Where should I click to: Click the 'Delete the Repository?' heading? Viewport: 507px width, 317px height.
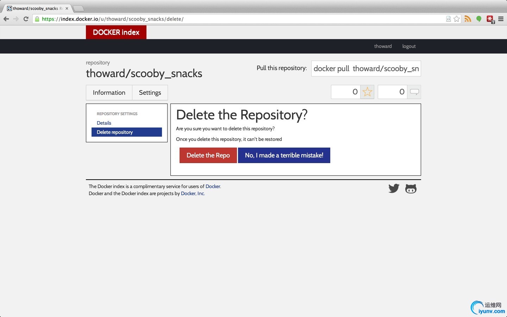pos(242,115)
